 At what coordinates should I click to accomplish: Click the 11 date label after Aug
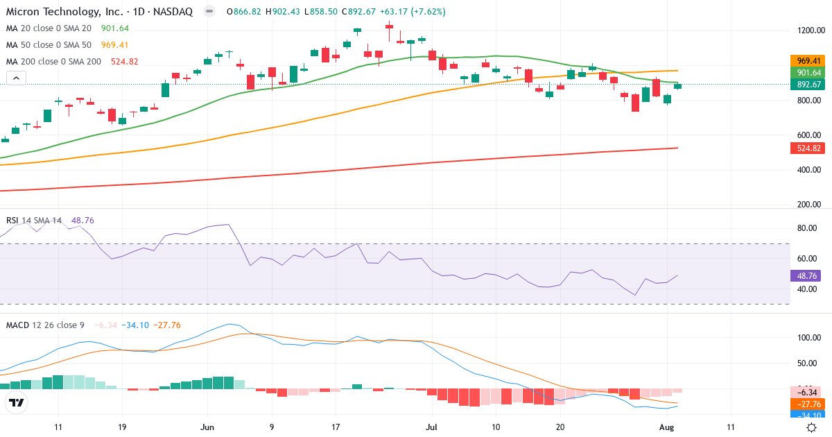731,427
